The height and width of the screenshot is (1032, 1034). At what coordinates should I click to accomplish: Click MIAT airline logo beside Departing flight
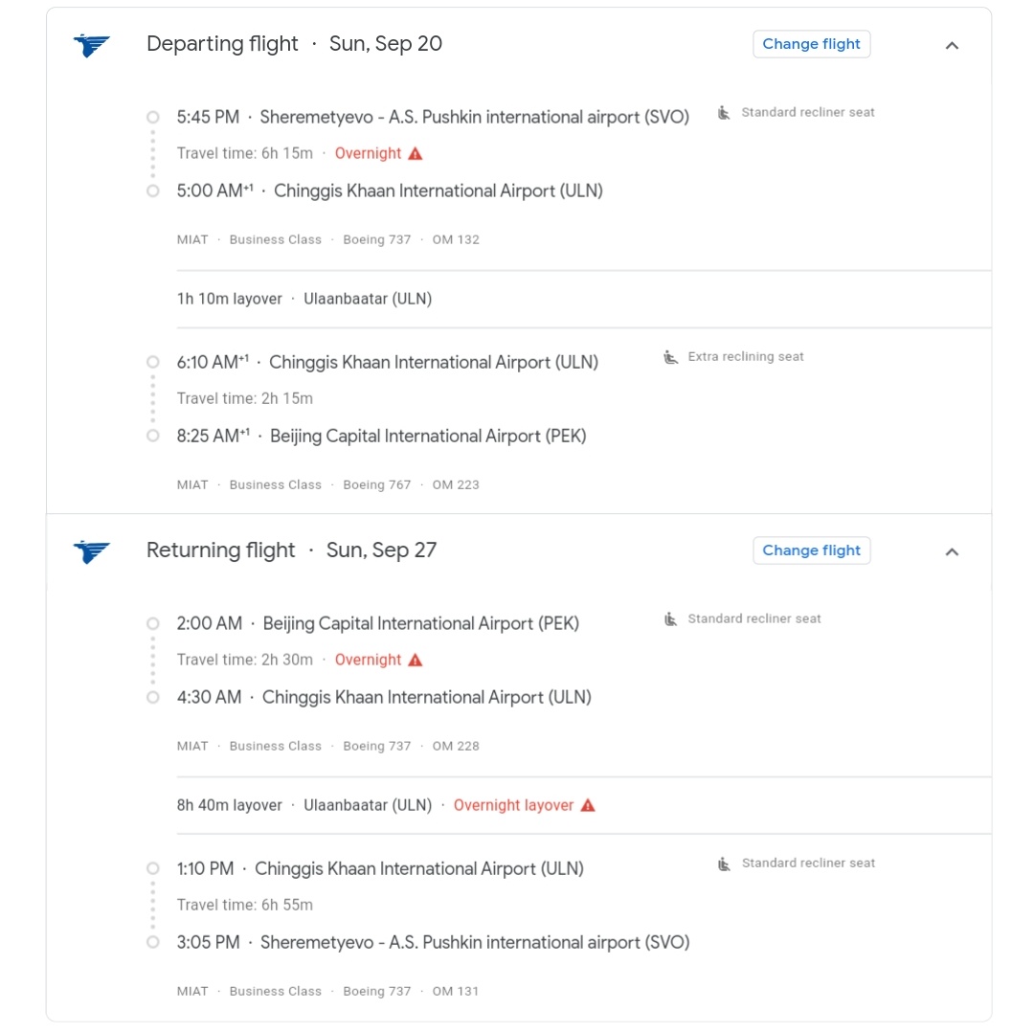(92, 45)
